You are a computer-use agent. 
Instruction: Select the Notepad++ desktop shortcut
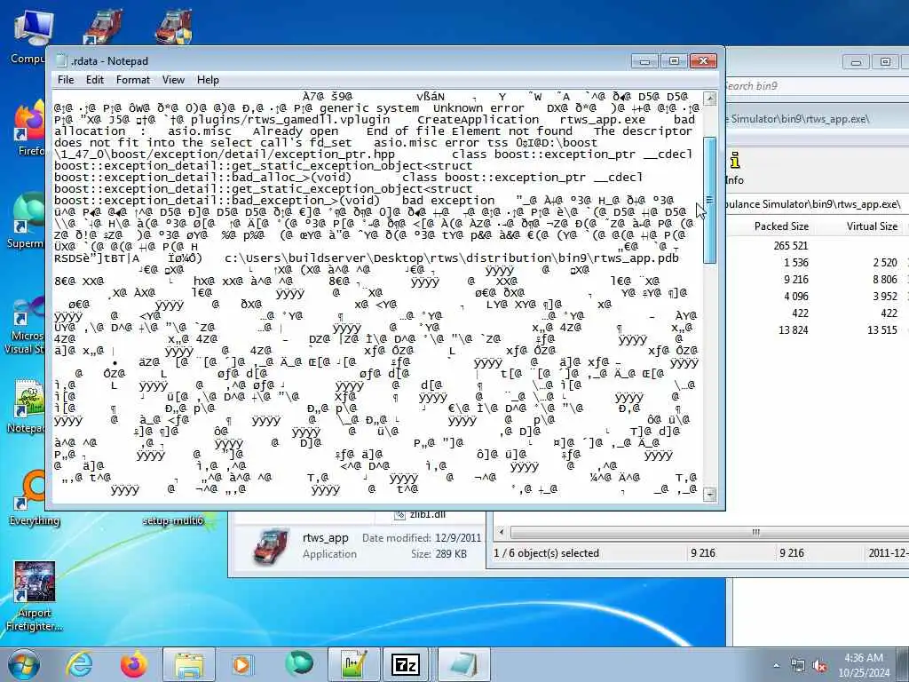coord(27,406)
